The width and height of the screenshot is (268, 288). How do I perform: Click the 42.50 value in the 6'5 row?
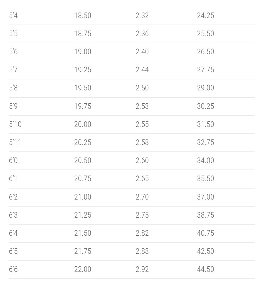coord(205,251)
